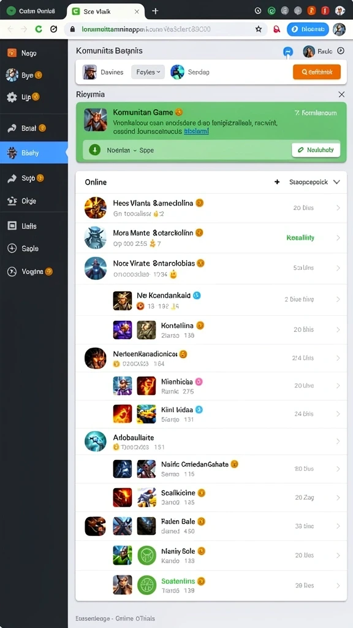Click the circle arrow icon beside Raclo
This screenshot has height=628, width=353.
coord(341,51)
